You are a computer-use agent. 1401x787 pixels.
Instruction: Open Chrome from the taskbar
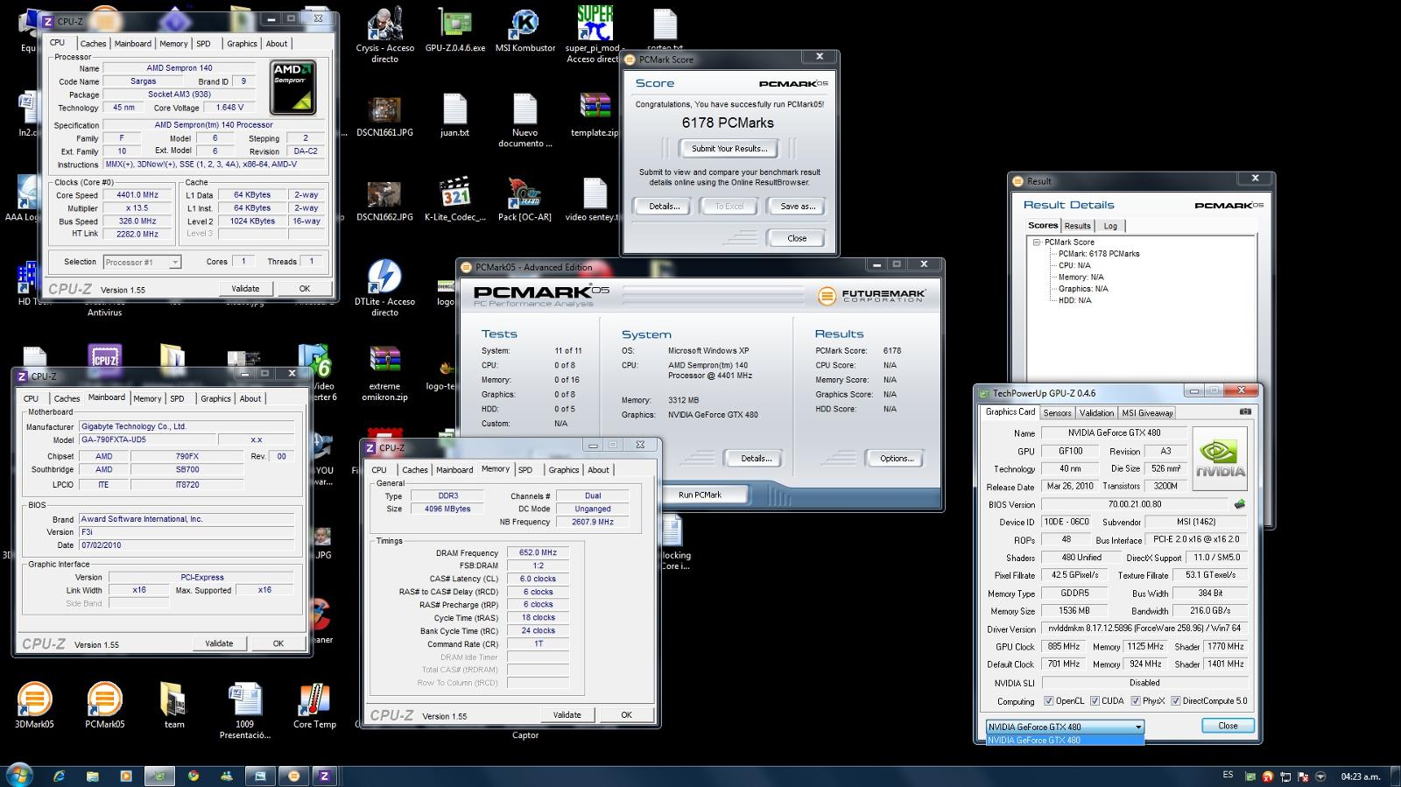coord(194,776)
